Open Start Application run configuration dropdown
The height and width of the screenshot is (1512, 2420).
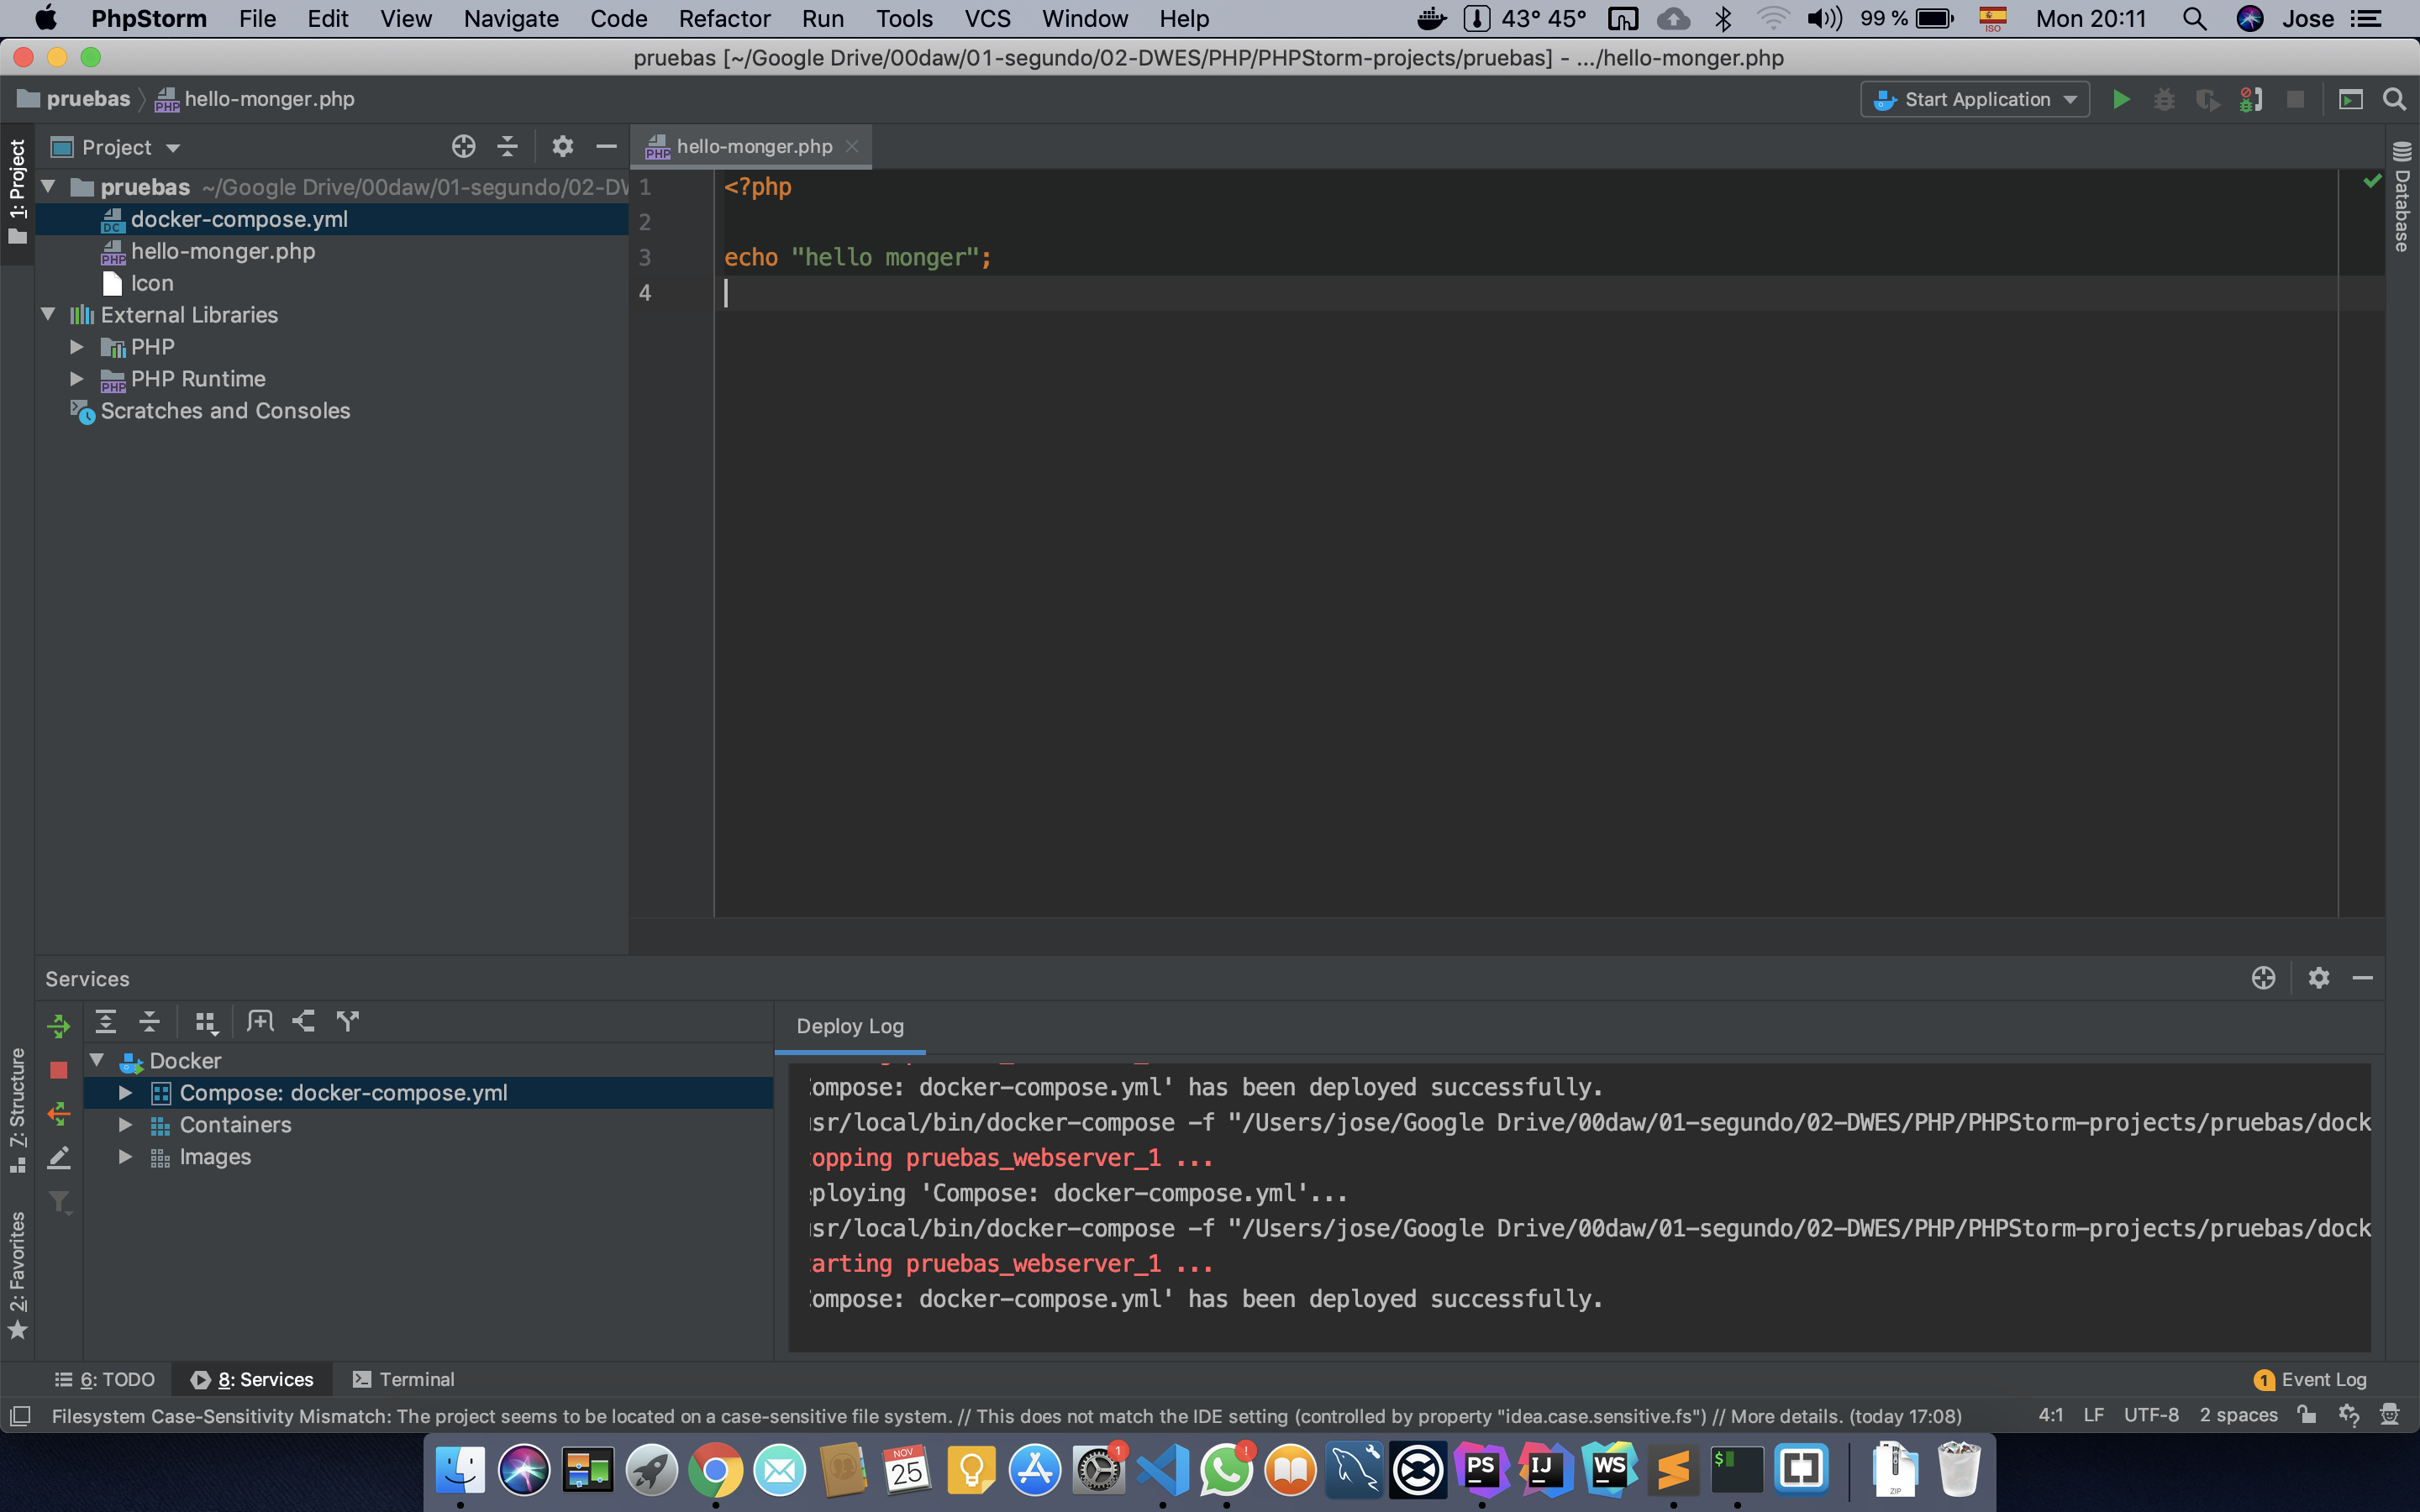1974,99
